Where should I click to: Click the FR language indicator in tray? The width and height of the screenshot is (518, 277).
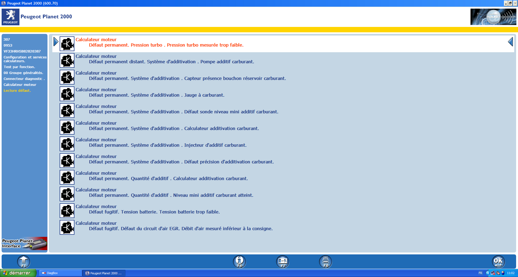point(480,273)
